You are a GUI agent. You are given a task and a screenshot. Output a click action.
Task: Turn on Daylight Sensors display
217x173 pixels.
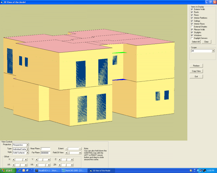(192, 38)
